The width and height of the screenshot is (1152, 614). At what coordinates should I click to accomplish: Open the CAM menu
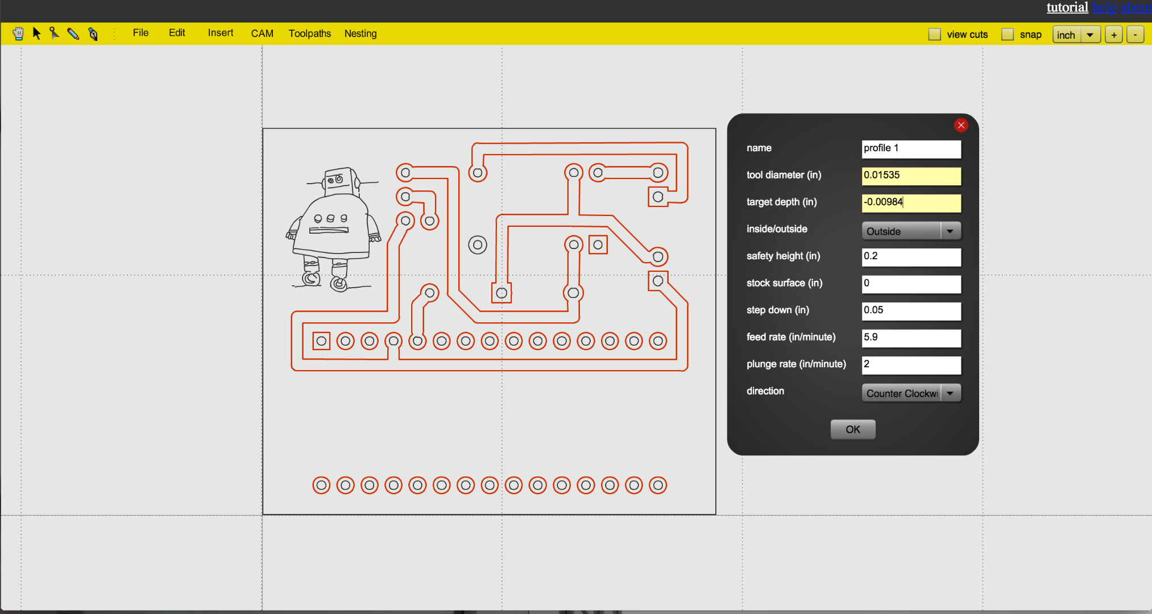point(262,34)
